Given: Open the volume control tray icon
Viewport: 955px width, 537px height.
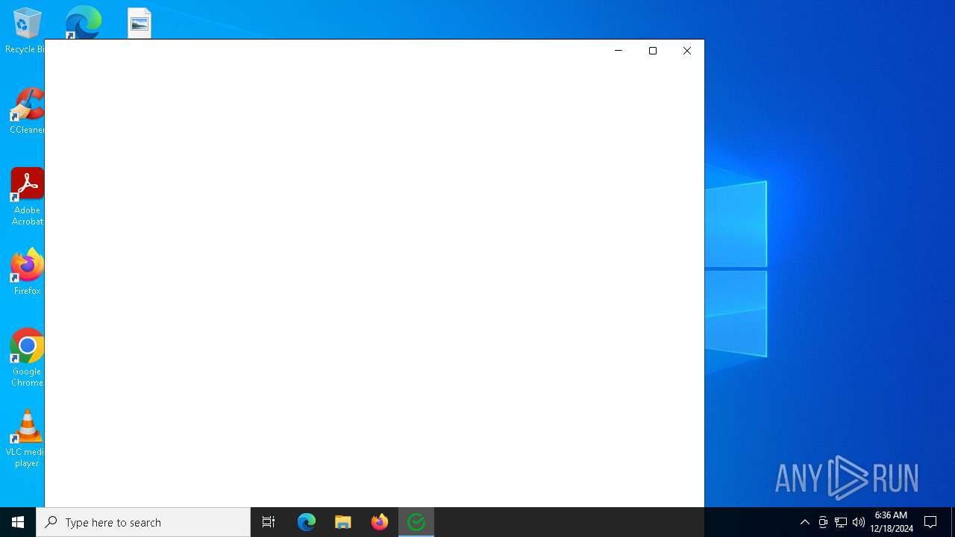Looking at the screenshot, I should pos(859,522).
